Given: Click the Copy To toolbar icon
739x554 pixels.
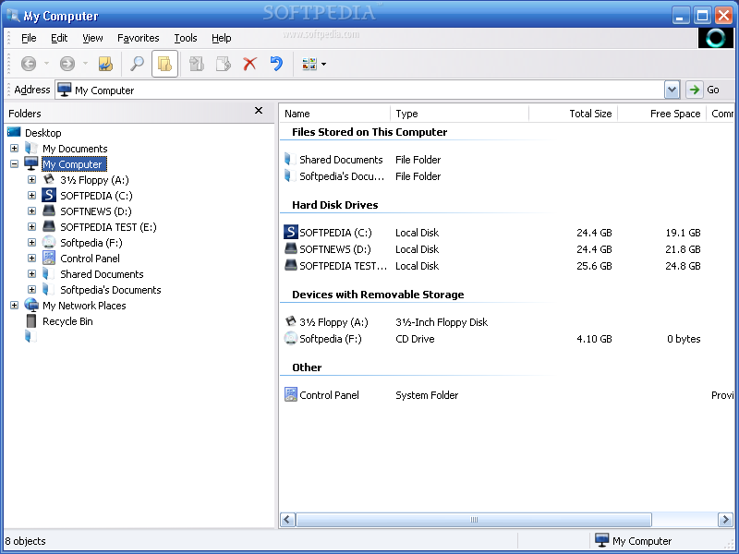Looking at the screenshot, I should (223, 64).
